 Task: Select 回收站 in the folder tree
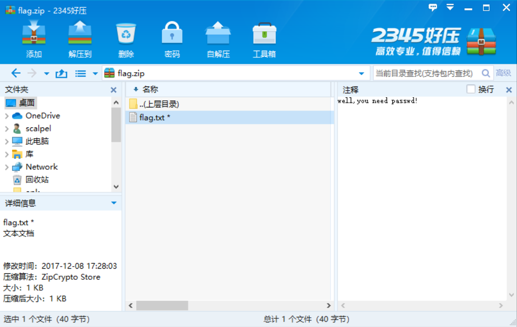31,180
